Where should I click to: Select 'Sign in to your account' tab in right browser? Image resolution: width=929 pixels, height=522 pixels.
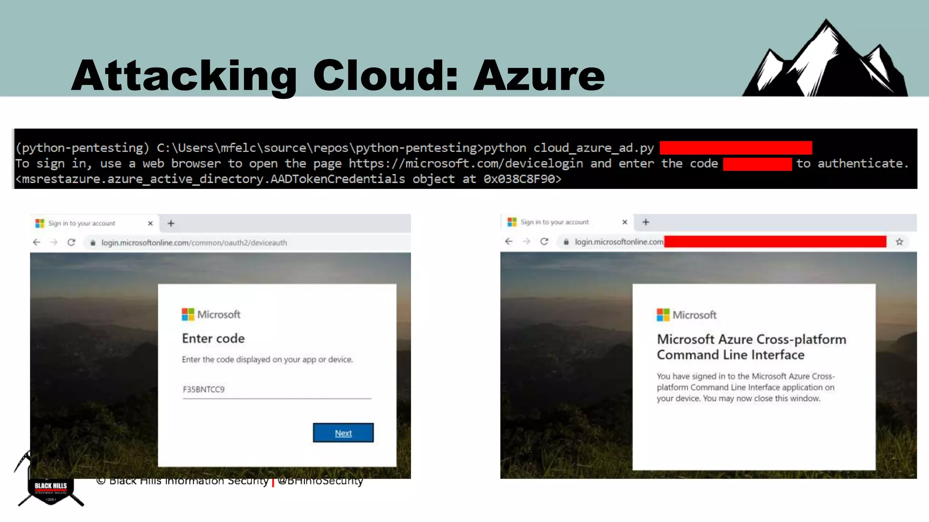(x=567, y=222)
